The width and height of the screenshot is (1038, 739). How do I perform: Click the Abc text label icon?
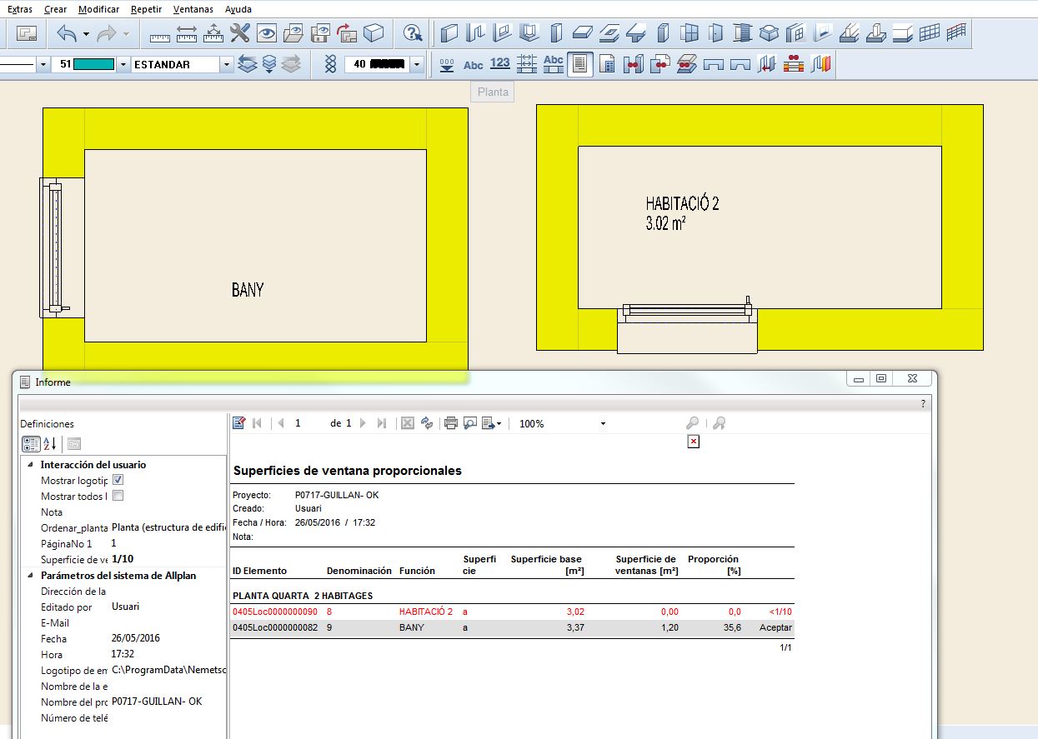[474, 64]
